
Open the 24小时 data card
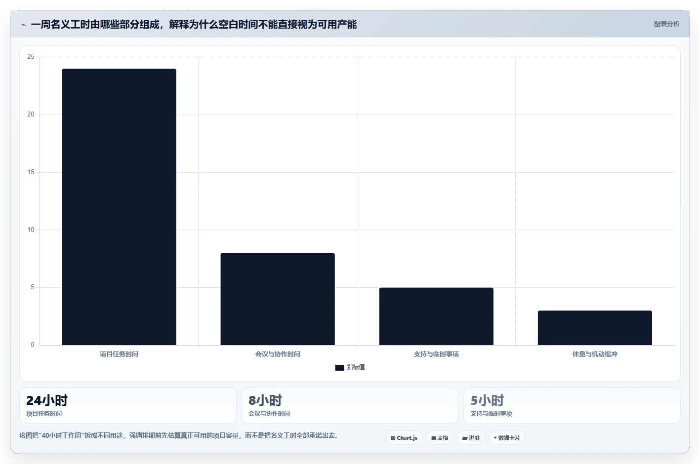(x=128, y=405)
